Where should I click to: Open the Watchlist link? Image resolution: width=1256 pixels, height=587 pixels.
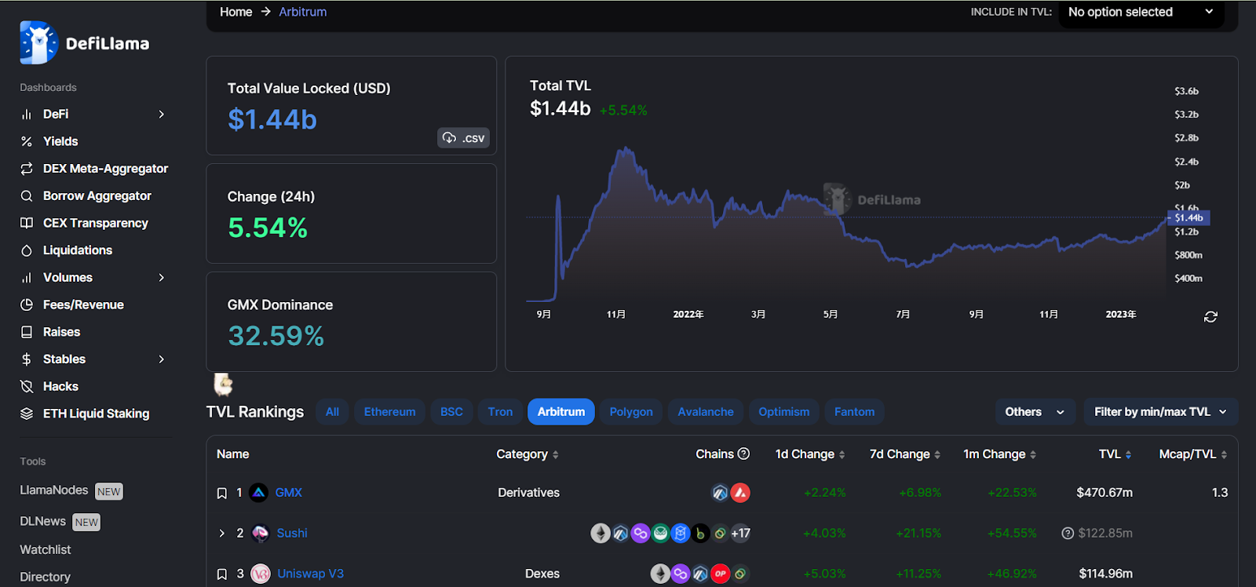46,550
